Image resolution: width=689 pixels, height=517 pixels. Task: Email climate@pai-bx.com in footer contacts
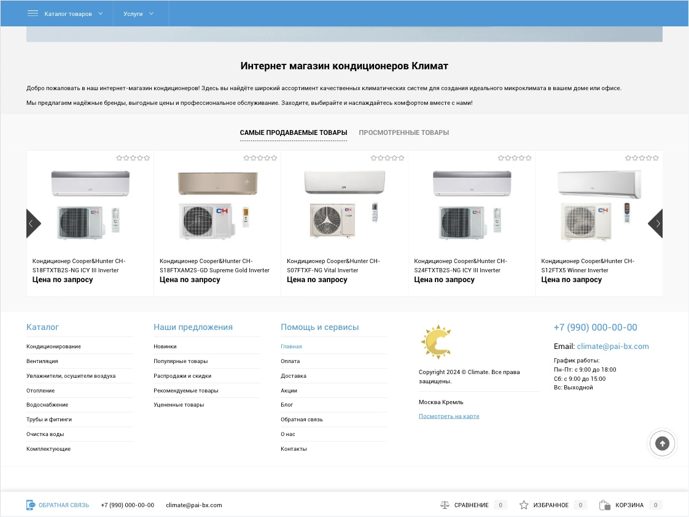[x=612, y=347]
